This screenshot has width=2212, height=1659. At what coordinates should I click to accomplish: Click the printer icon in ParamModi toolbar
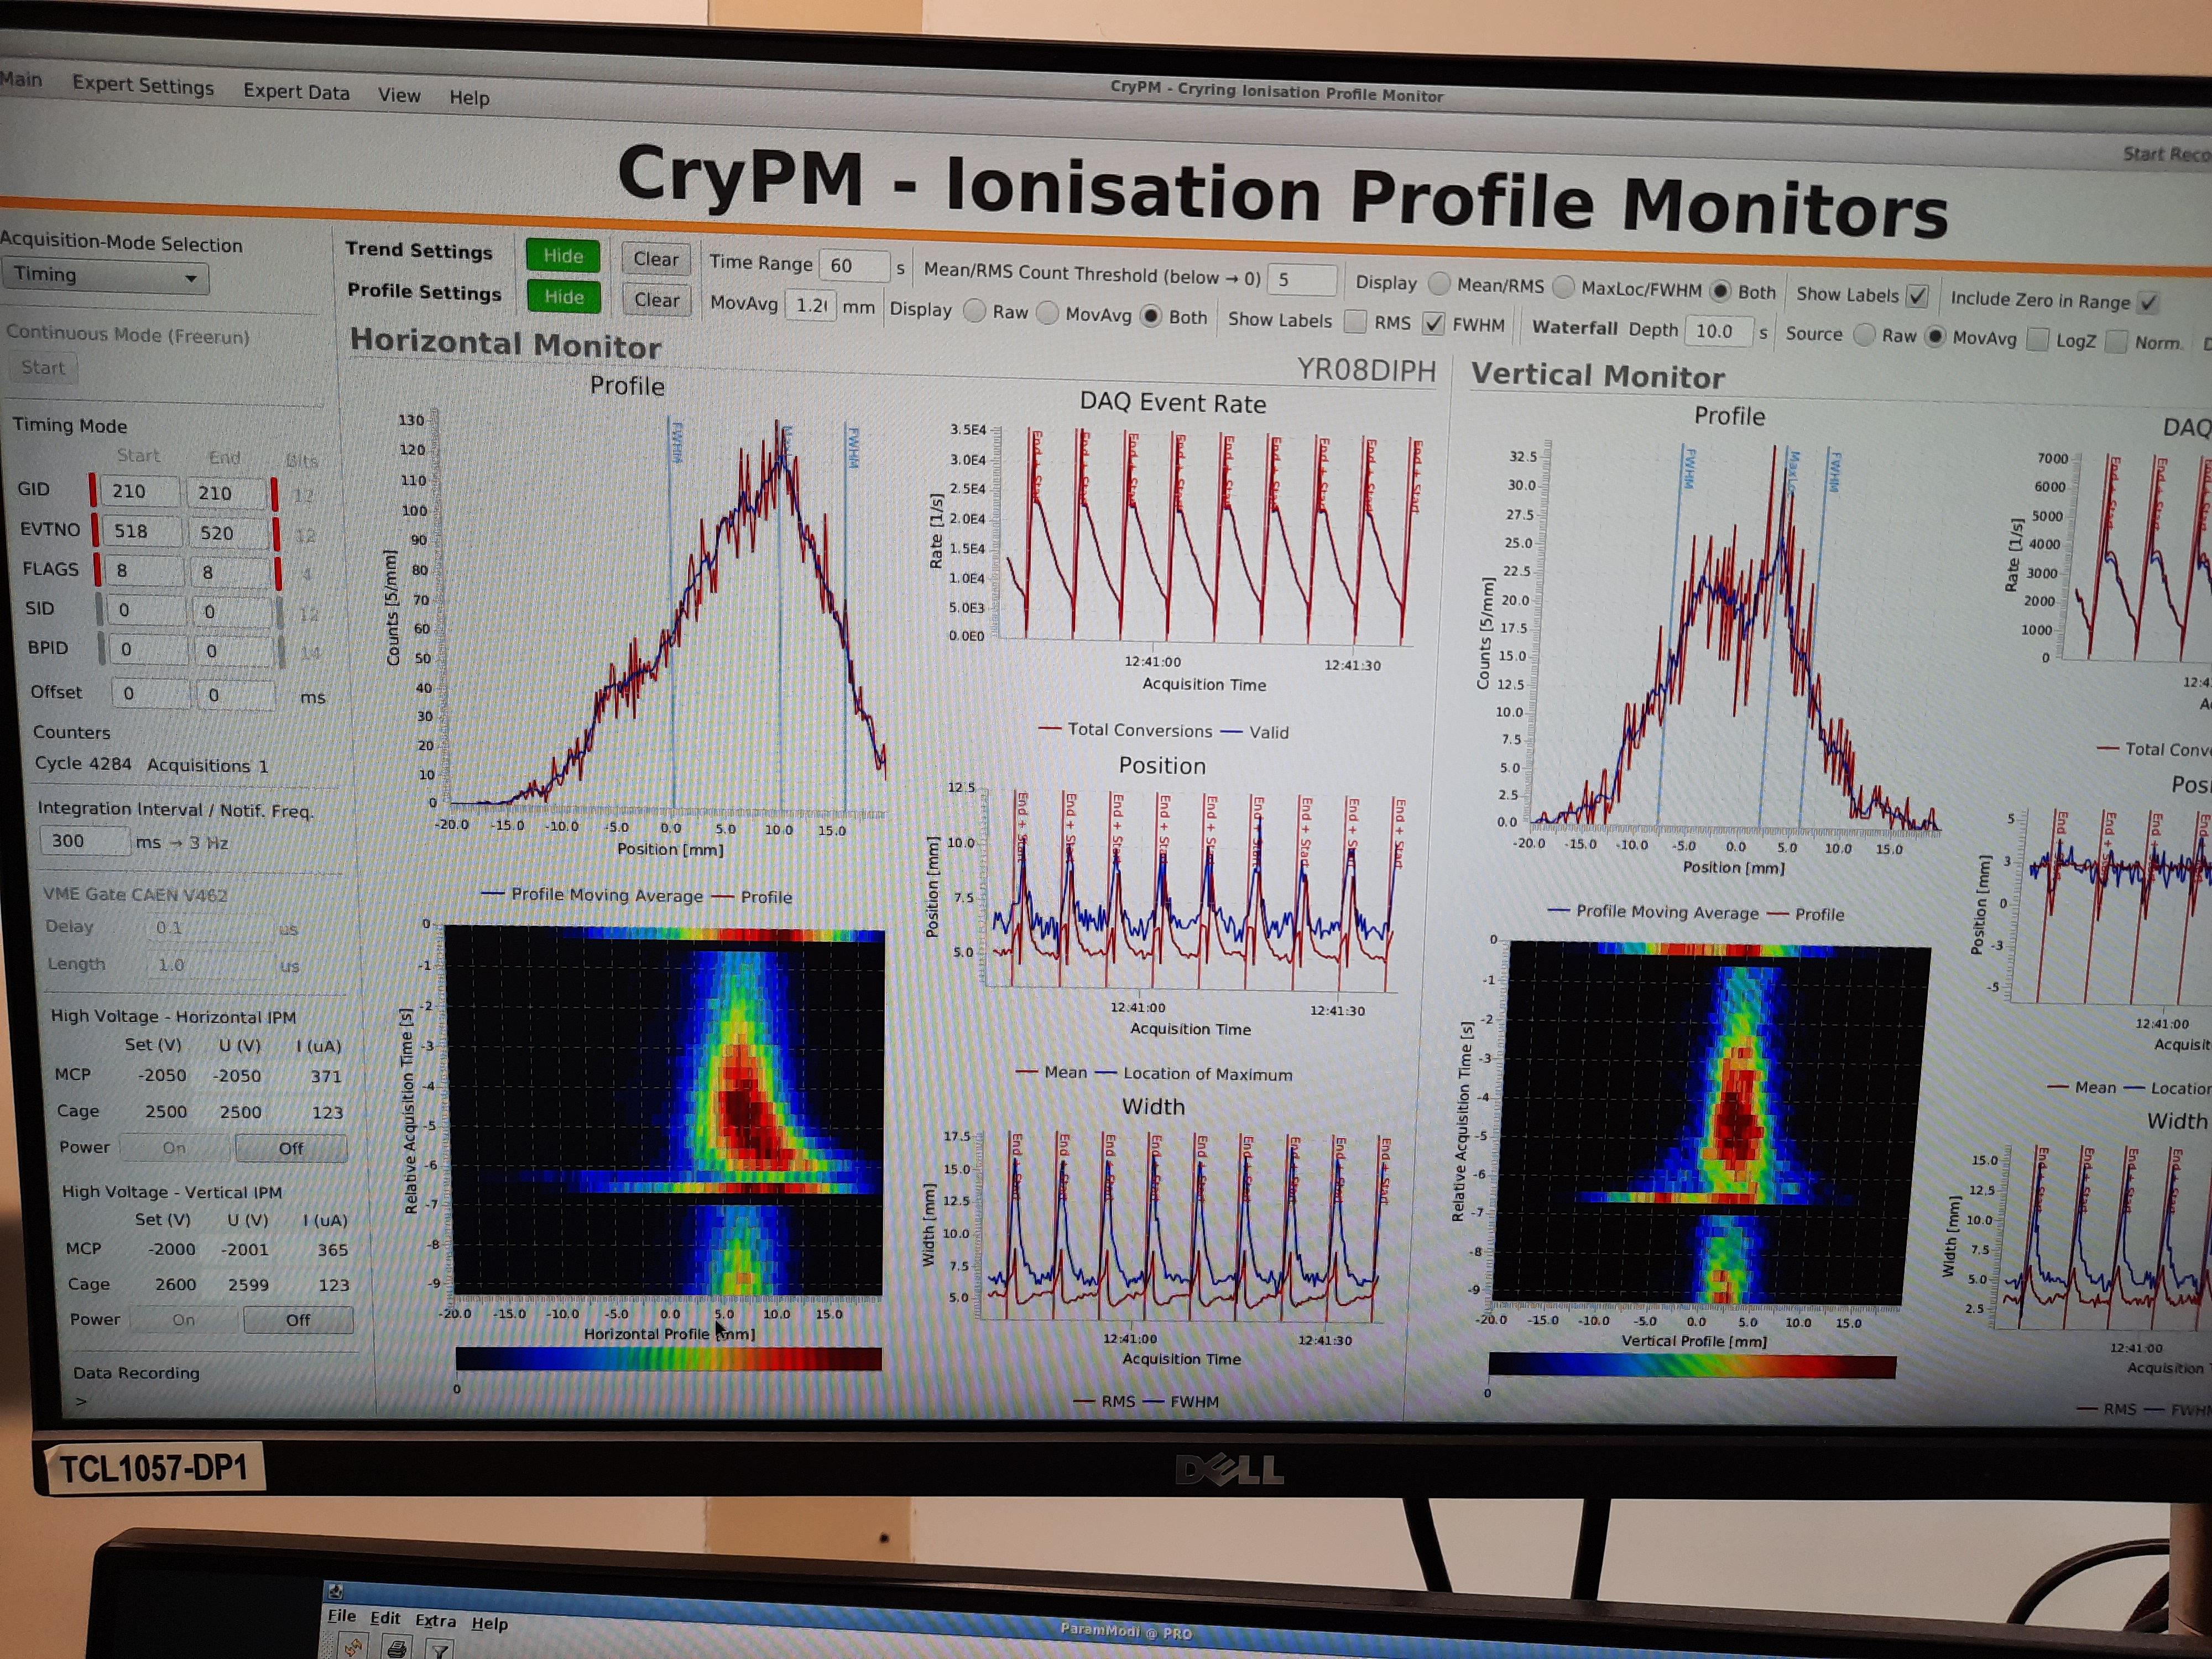coord(397,1648)
